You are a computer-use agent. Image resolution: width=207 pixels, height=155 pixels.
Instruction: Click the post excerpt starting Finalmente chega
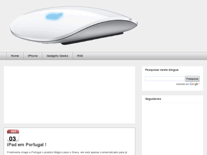(x=67, y=152)
